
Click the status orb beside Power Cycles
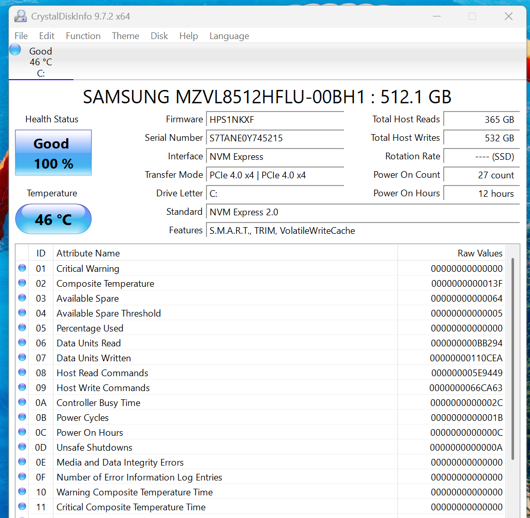(x=22, y=417)
